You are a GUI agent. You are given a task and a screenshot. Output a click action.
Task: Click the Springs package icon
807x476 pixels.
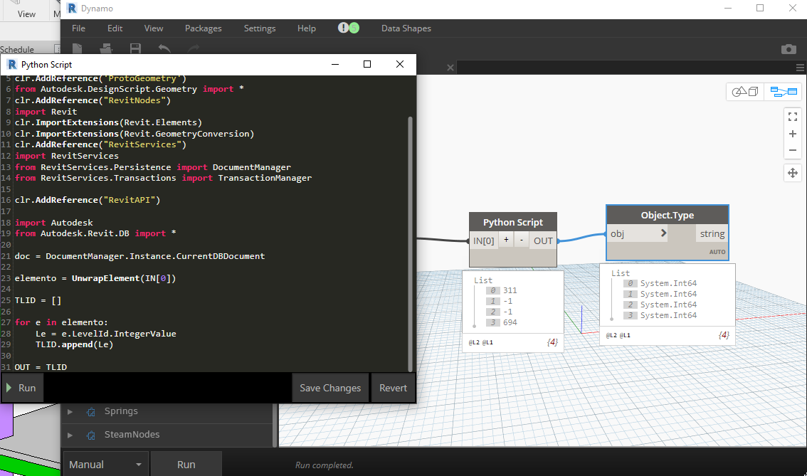[x=91, y=412]
